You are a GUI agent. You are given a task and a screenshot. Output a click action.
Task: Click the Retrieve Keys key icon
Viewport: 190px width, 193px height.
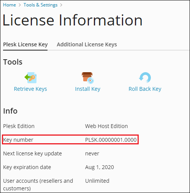[x=30, y=78]
